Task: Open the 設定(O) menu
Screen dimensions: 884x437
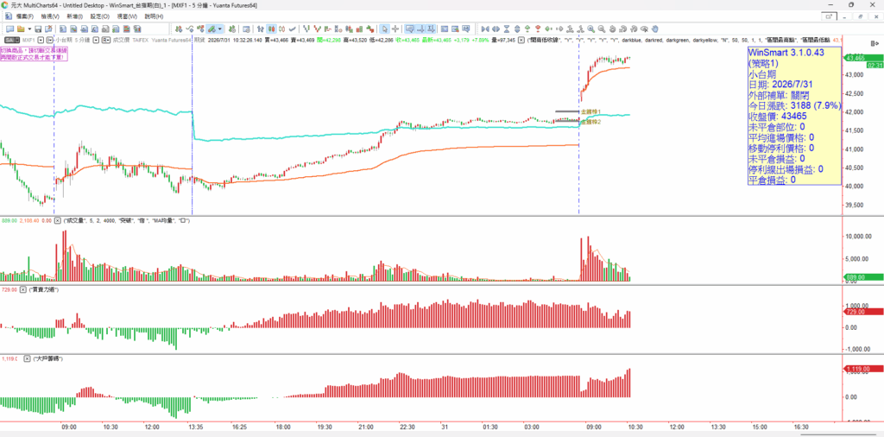Action: tap(100, 16)
